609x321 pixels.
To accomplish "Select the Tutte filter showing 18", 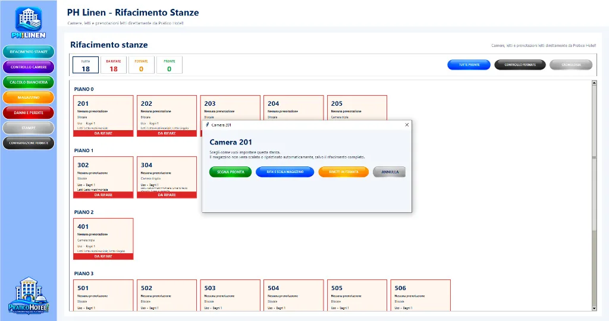I will (x=86, y=65).
